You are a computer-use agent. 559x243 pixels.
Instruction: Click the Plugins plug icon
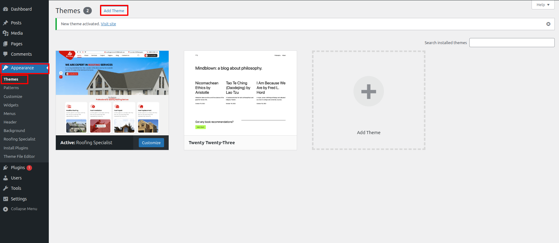(x=5, y=168)
